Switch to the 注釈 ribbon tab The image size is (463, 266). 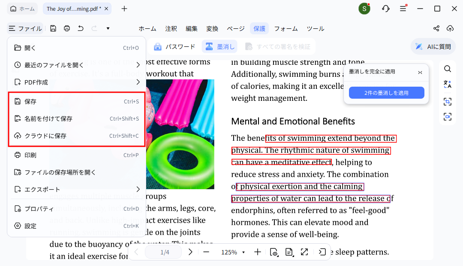tap(171, 29)
